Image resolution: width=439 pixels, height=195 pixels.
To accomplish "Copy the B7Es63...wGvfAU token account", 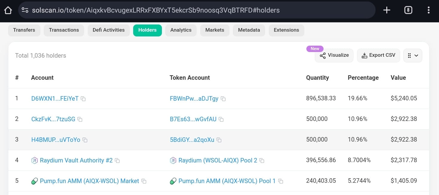I will coord(221,119).
